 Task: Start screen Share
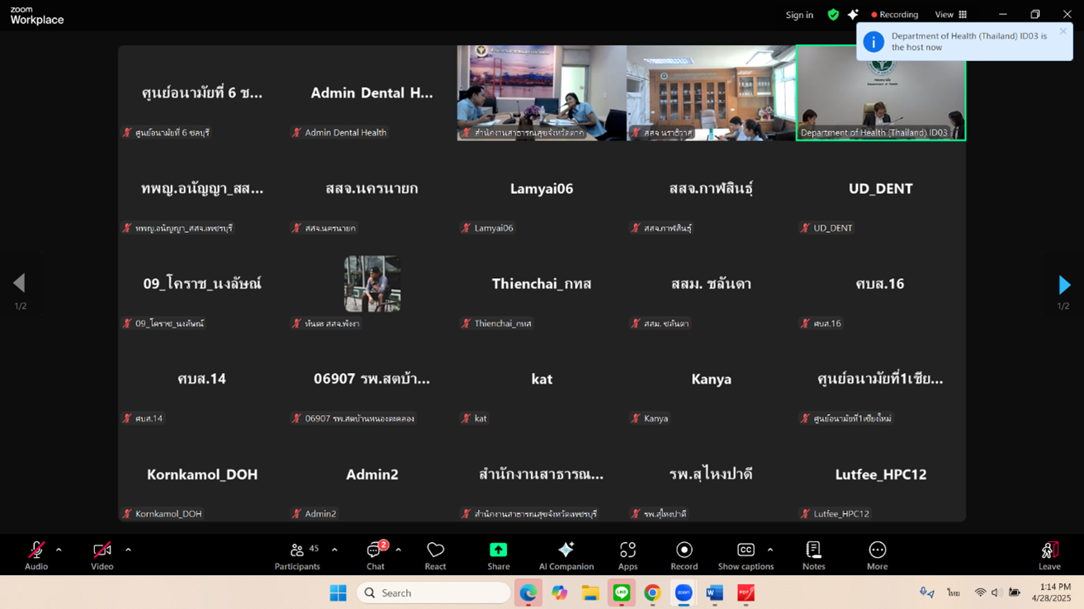pos(499,555)
